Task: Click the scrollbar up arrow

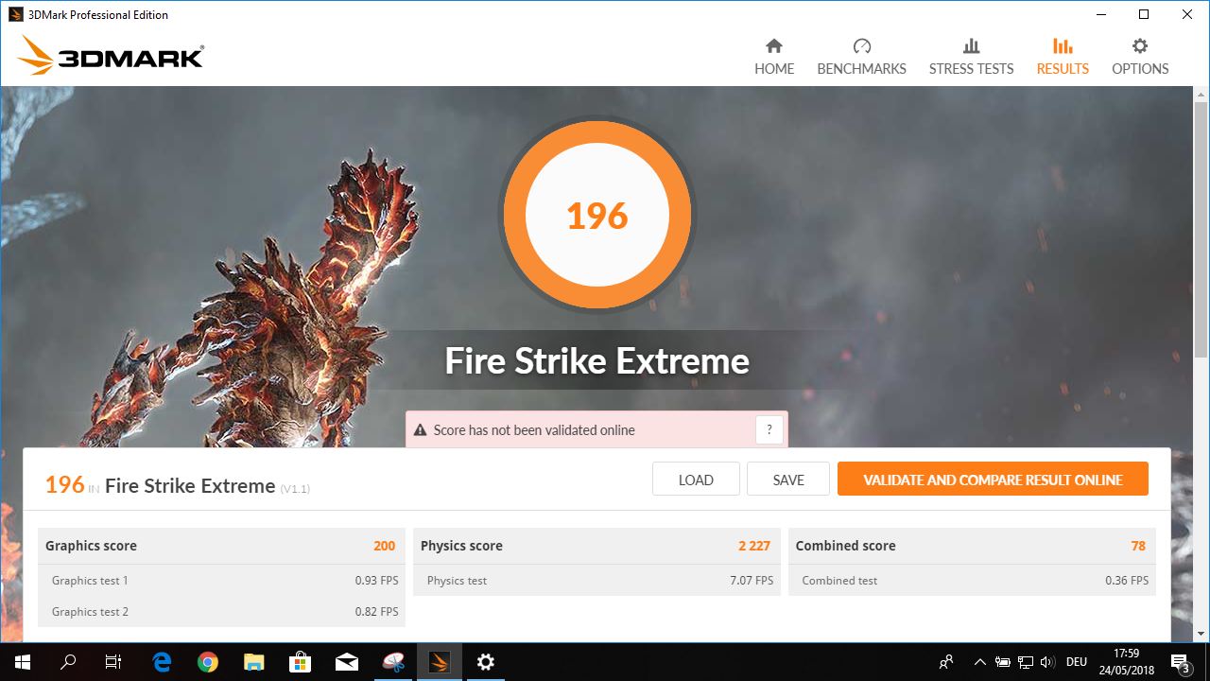Action: (x=1201, y=95)
